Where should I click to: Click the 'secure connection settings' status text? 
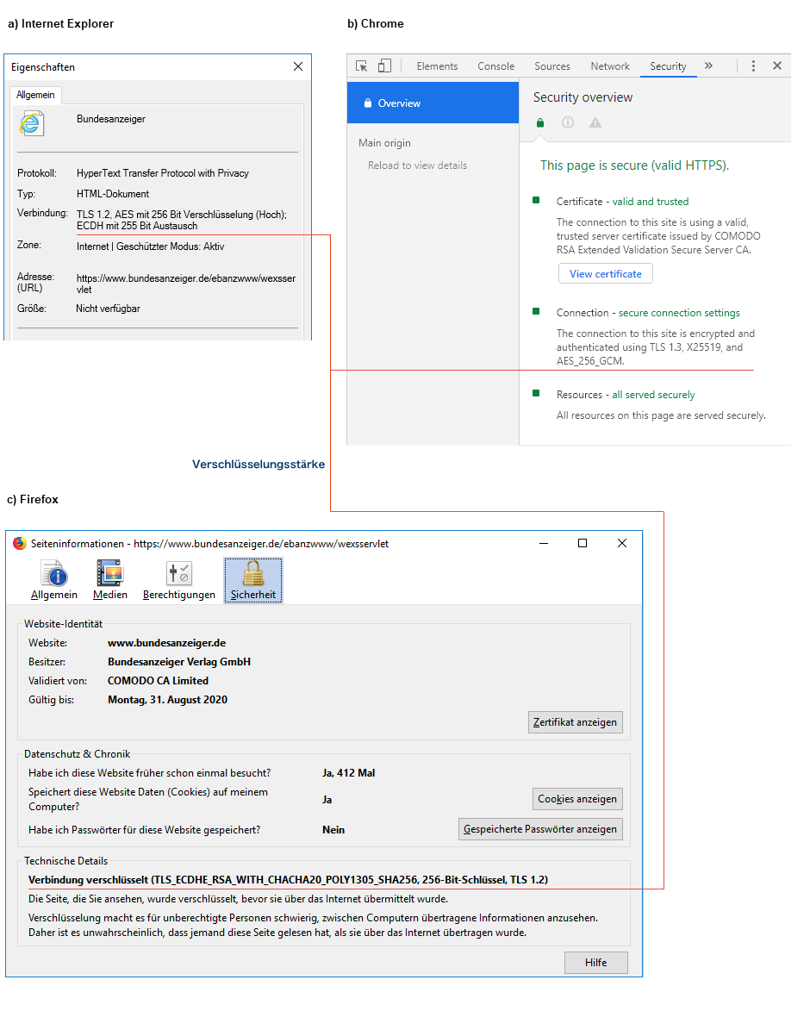(x=679, y=313)
